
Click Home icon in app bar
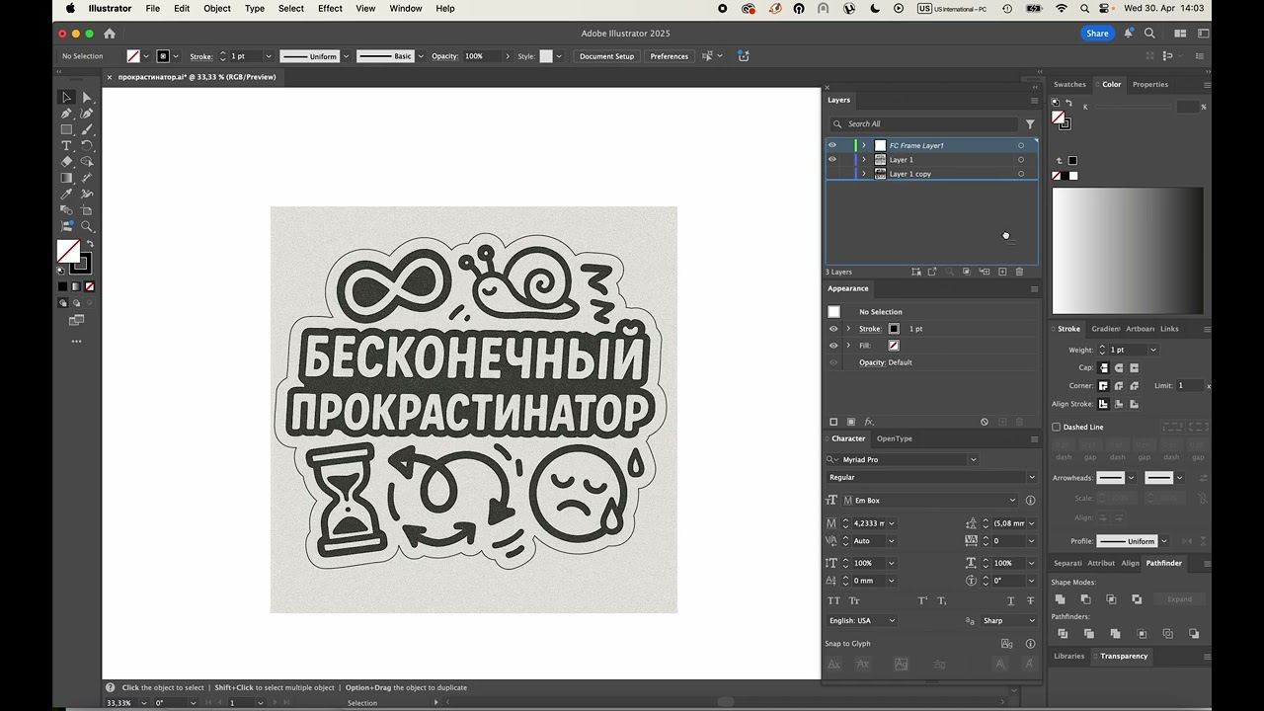coord(110,33)
